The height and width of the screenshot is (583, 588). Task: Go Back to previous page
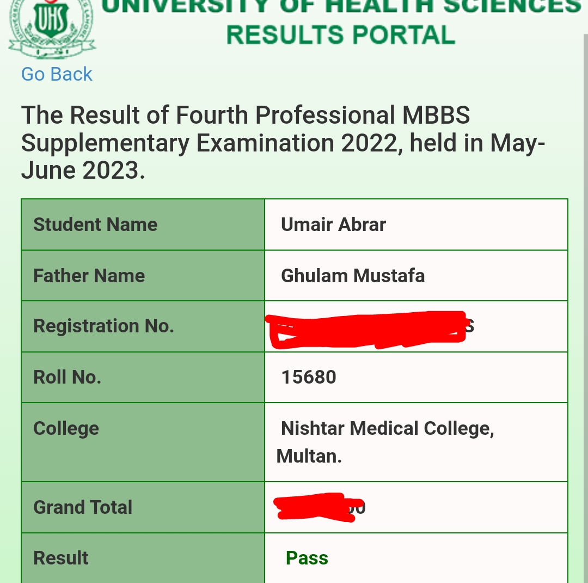tap(57, 74)
